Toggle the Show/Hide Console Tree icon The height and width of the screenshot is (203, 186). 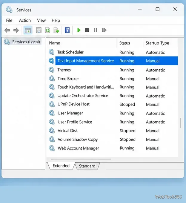(28, 30)
